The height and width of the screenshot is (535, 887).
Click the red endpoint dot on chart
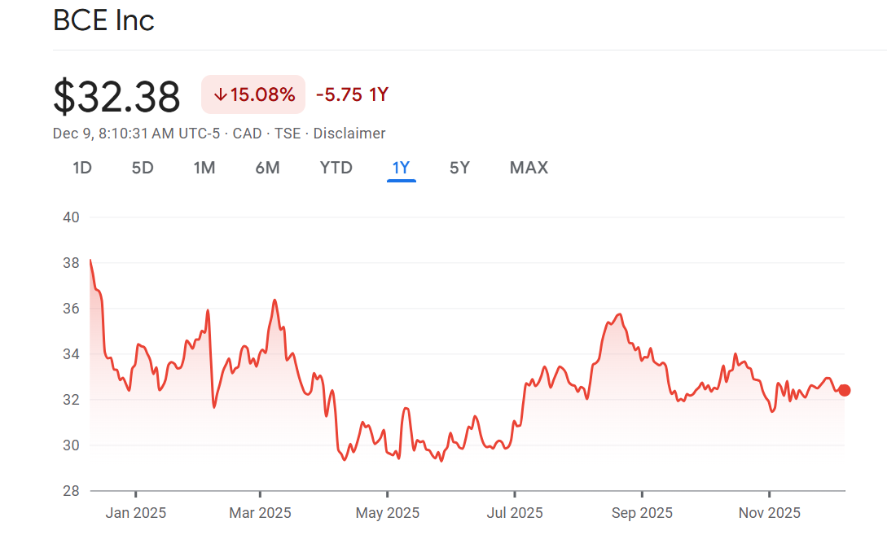pos(845,390)
